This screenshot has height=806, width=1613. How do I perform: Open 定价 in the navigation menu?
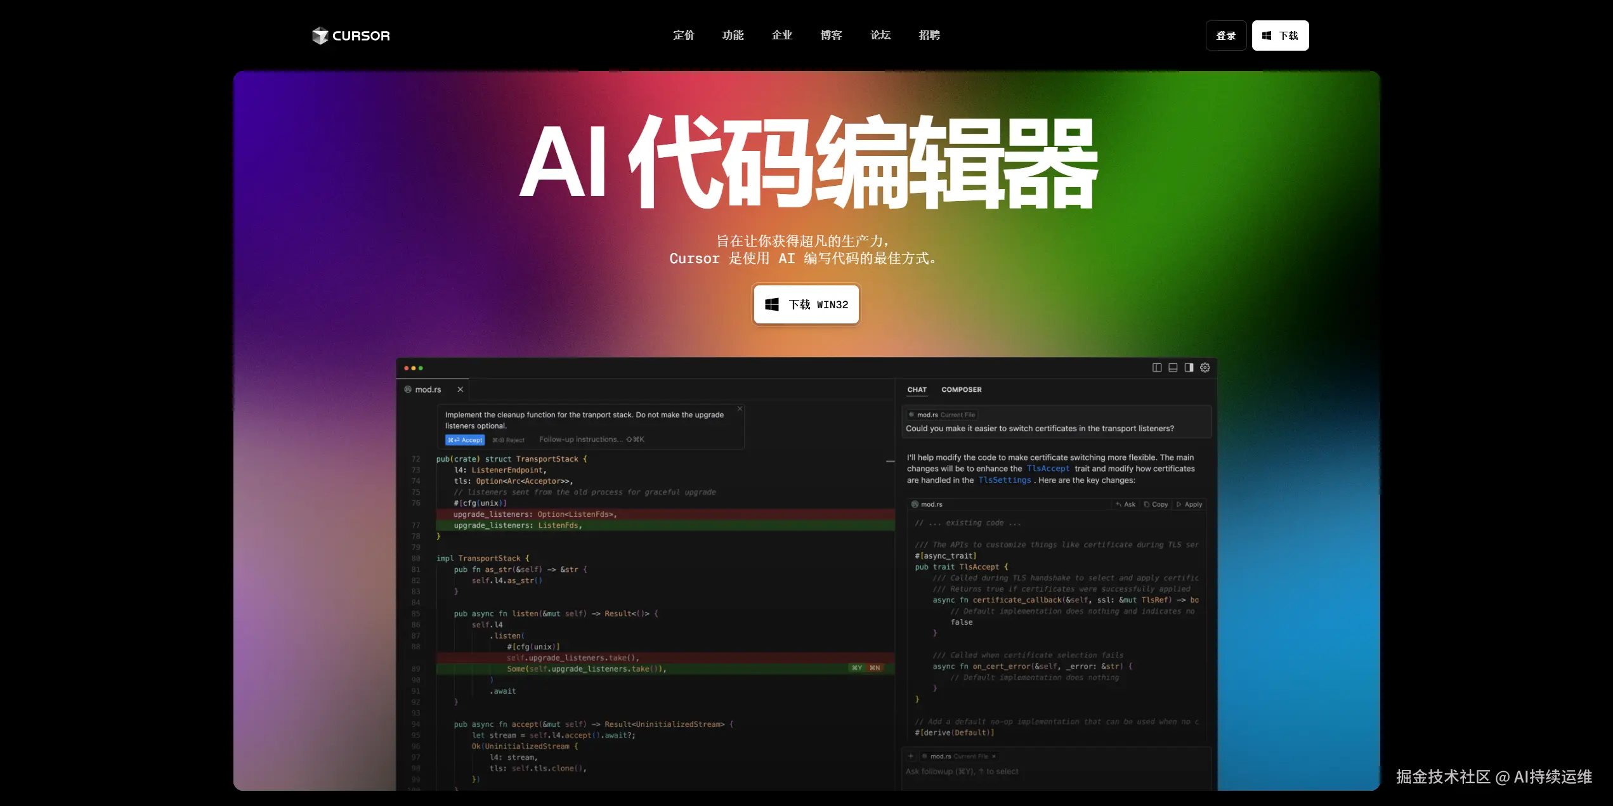pos(683,36)
